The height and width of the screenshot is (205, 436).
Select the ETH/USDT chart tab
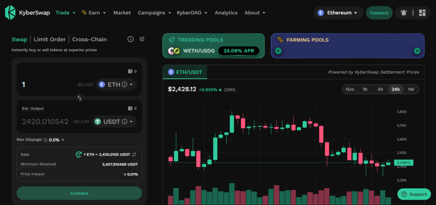(x=185, y=72)
